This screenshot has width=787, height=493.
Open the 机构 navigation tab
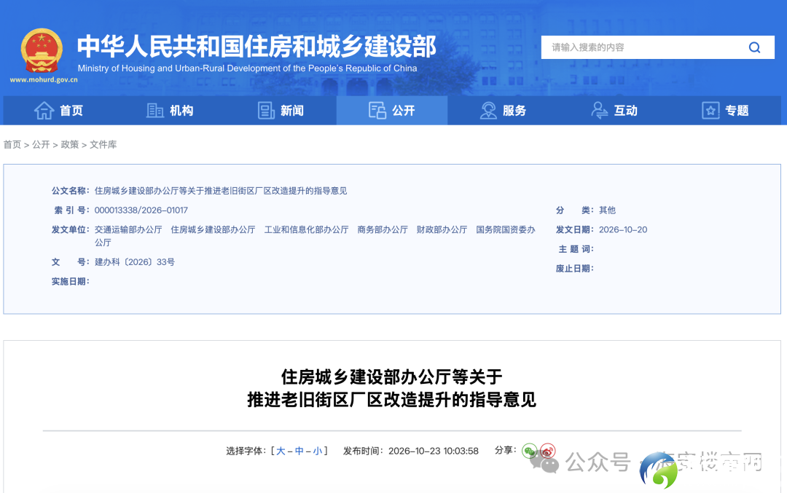(170, 111)
